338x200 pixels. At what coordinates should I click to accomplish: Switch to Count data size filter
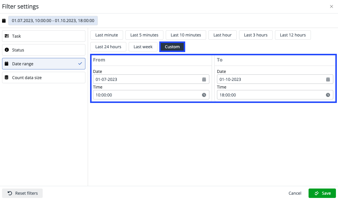click(x=44, y=78)
